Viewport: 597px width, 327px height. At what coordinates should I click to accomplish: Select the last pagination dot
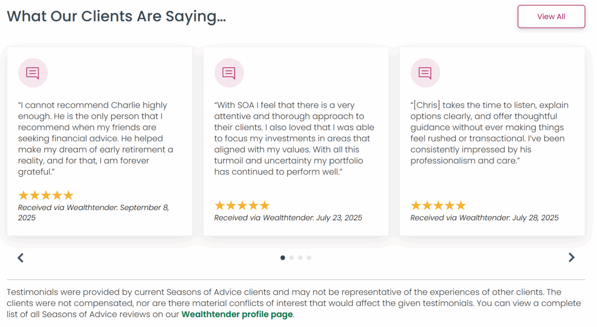pos(309,258)
